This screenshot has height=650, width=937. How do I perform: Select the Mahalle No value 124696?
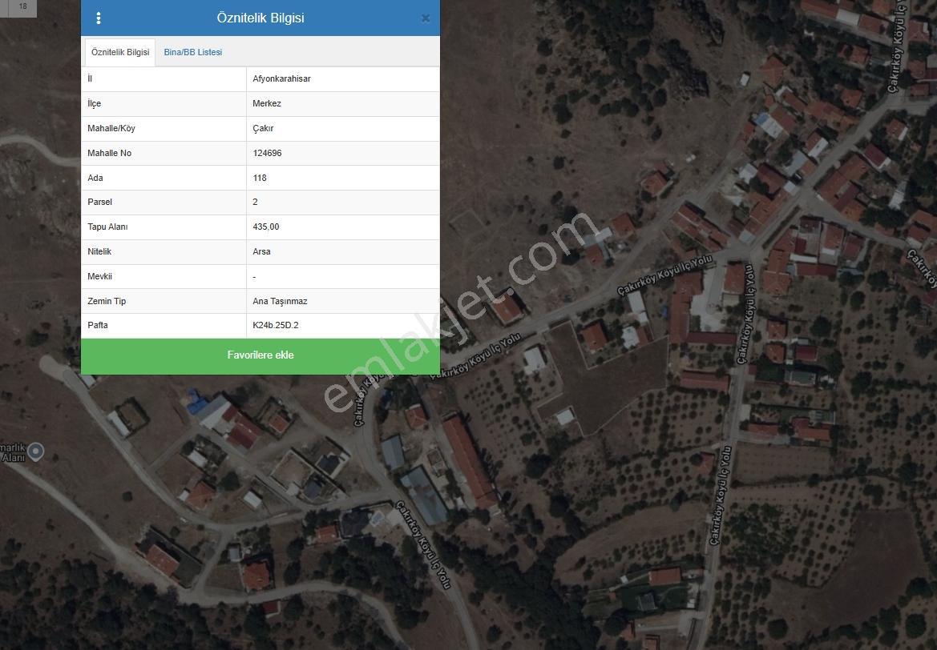[x=267, y=154]
